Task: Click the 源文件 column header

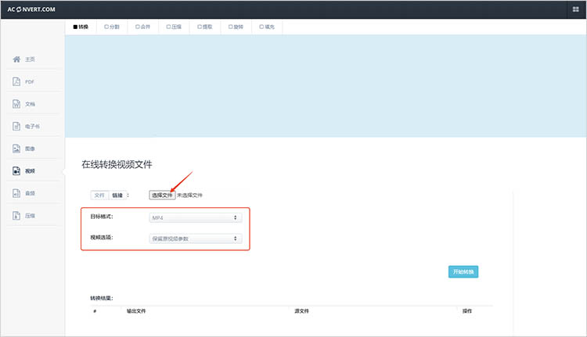Action: pyautogui.click(x=302, y=311)
